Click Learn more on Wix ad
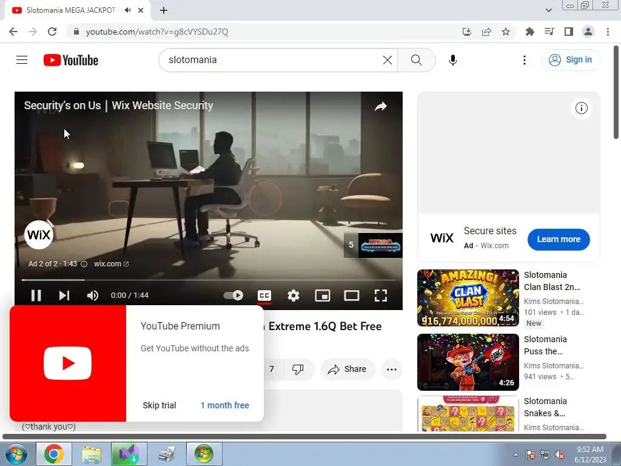The width and height of the screenshot is (621, 466). pyautogui.click(x=559, y=239)
